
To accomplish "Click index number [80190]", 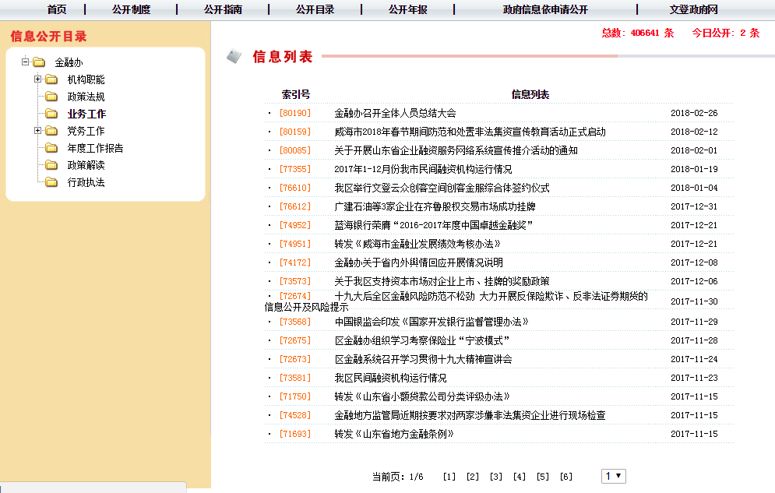I will [x=295, y=113].
